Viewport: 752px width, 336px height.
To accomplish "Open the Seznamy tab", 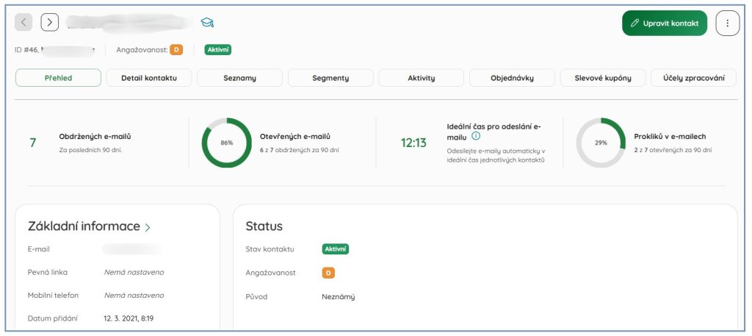I will 239,78.
